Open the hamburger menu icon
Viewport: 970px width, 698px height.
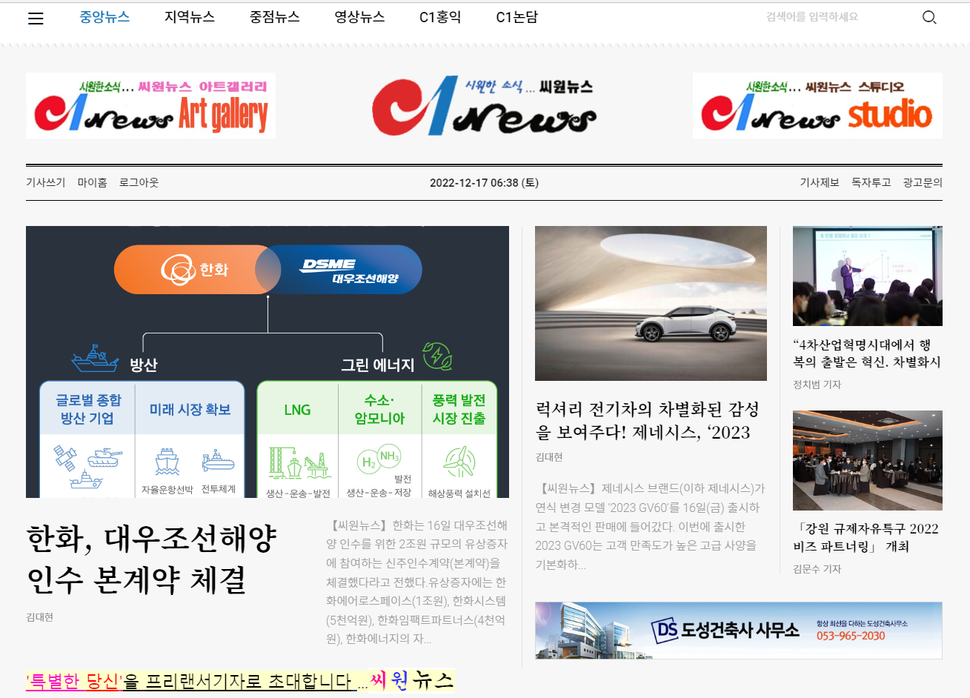[x=36, y=19]
